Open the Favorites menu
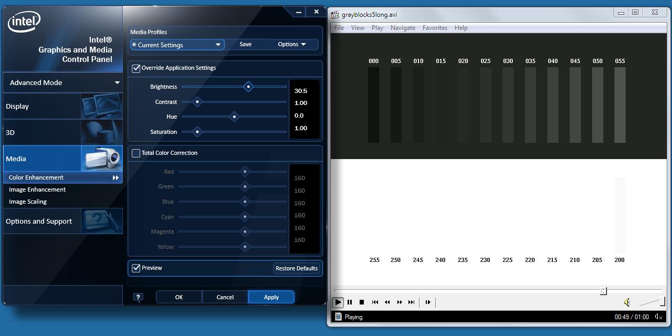Screen dimensions: 672x336 pos(435,28)
